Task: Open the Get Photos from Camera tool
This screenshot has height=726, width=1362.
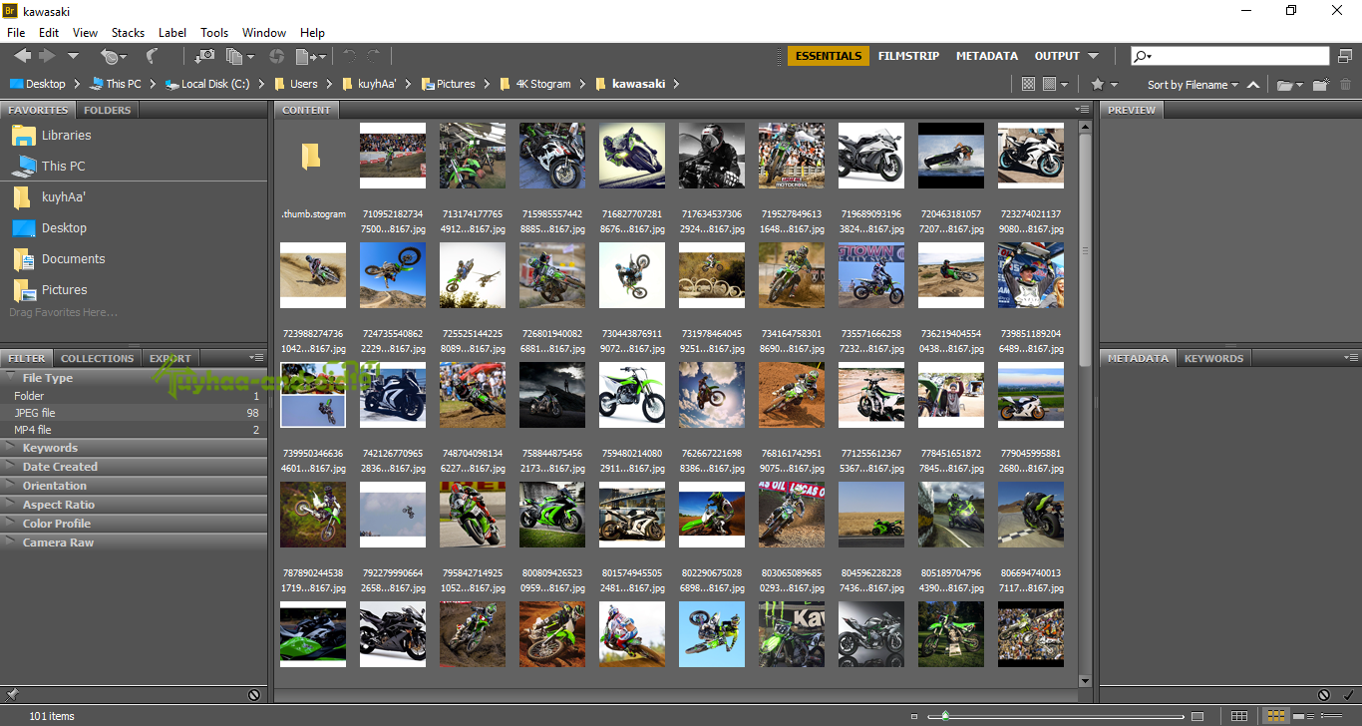Action: point(204,56)
